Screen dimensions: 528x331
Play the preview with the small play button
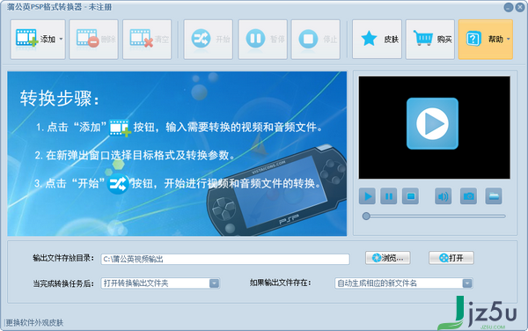coord(367,196)
